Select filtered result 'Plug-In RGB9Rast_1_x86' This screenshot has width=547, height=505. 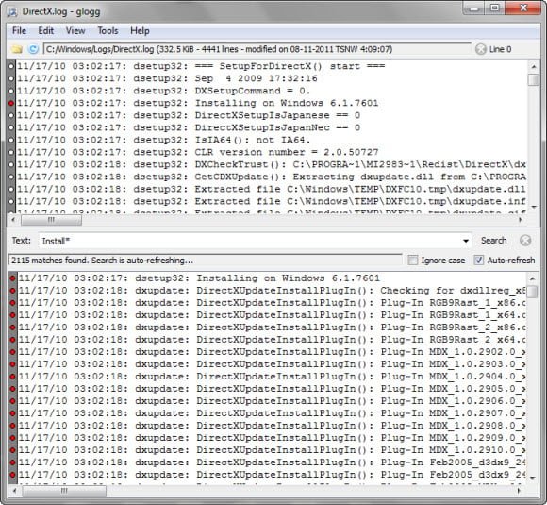tap(272, 303)
